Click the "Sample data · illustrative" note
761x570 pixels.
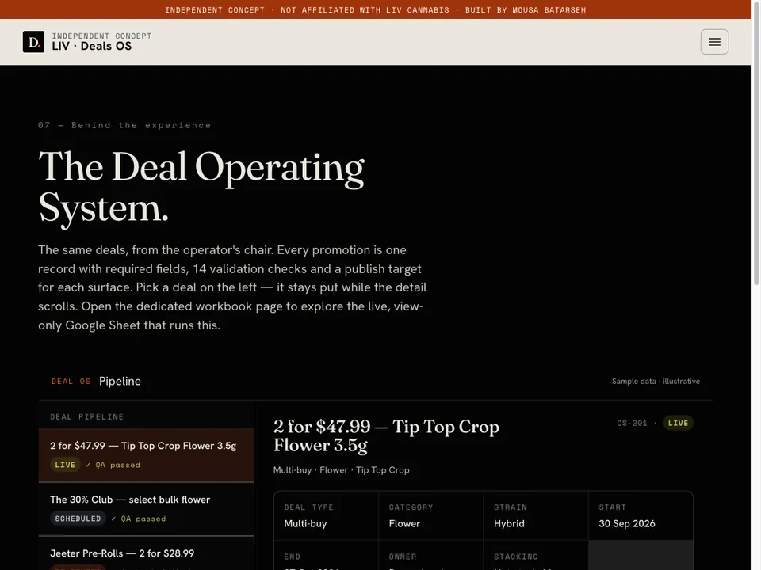coord(656,381)
